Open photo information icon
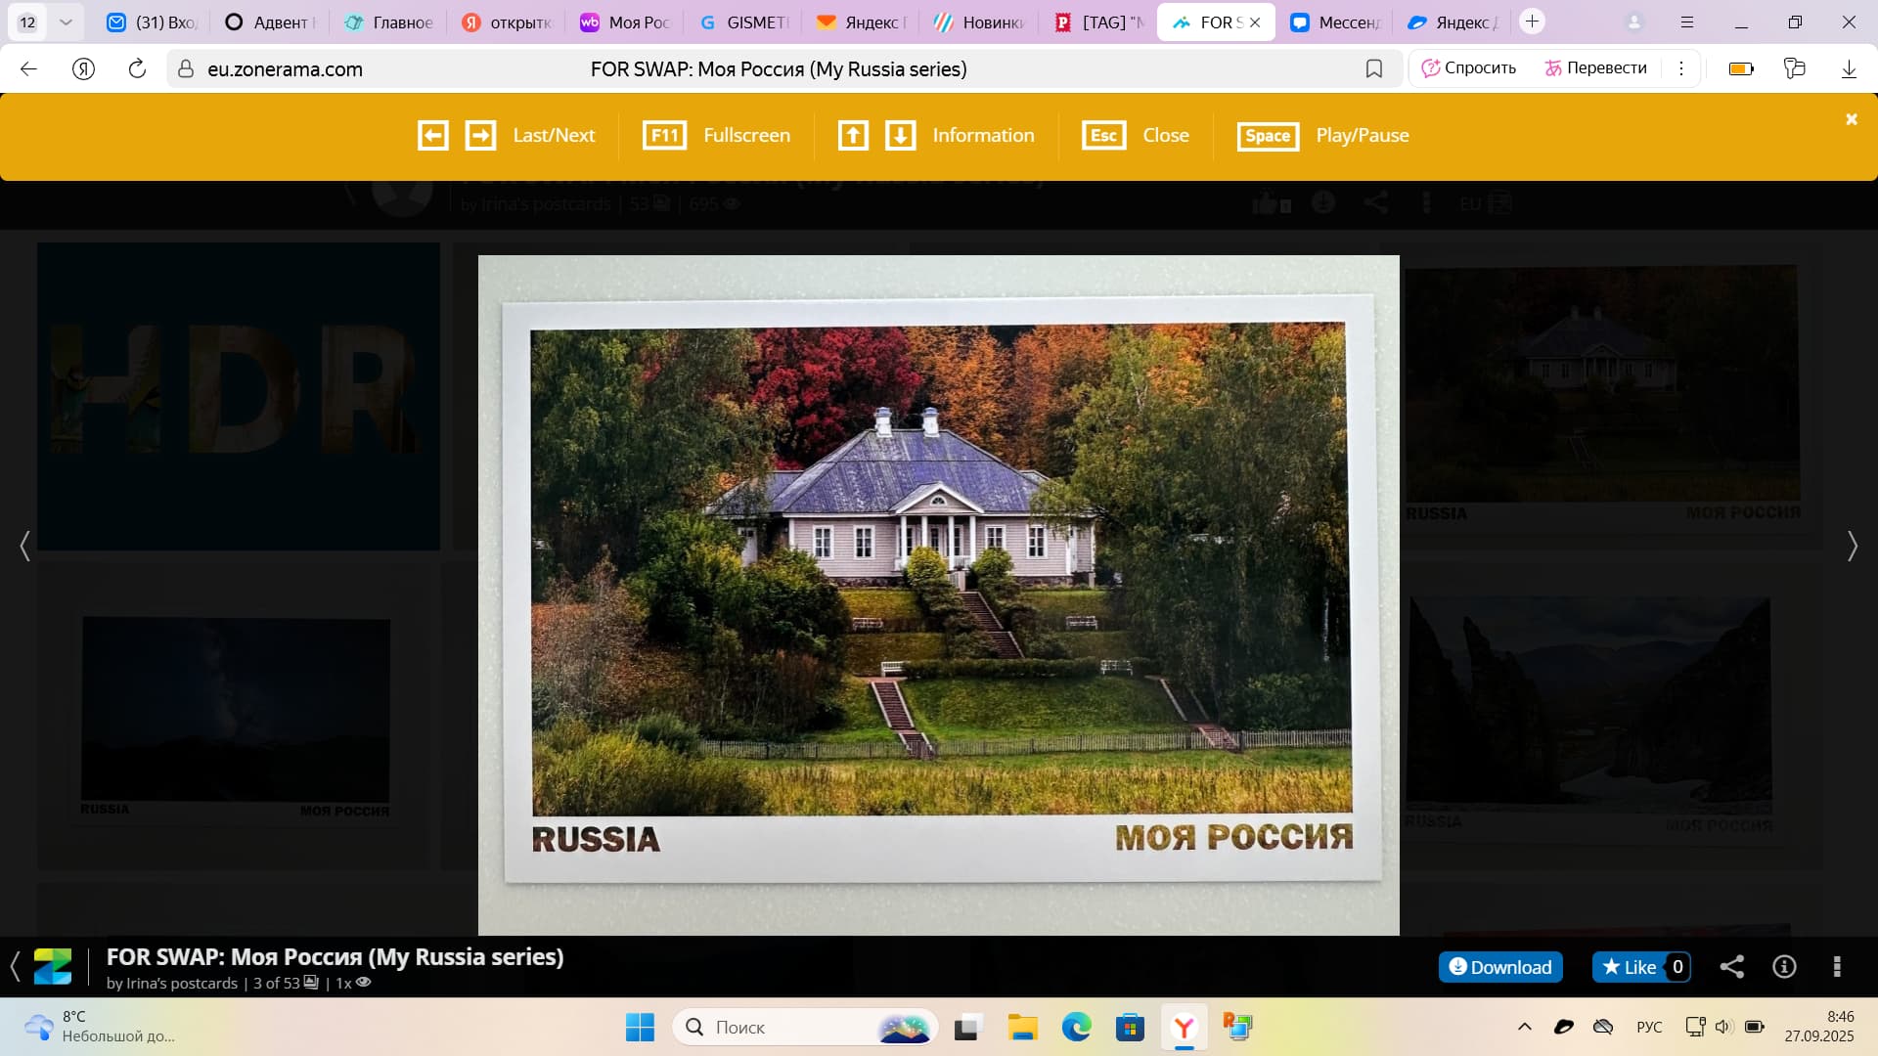This screenshot has width=1878, height=1056. pos(1784,967)
